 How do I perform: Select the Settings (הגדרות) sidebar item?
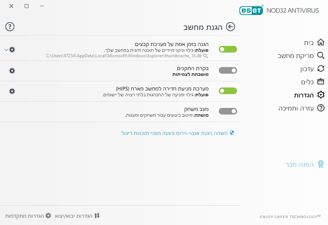[309, 95]
